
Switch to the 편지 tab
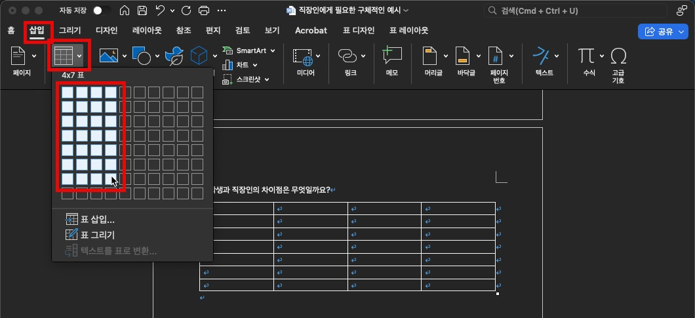coord(213,31)
